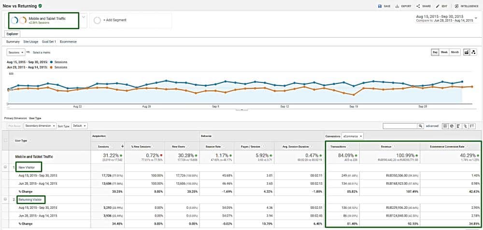Image resolution: width=483 pixels, height=230 pixels.
Task: Open the New Visitor row link
Action: 26,167
